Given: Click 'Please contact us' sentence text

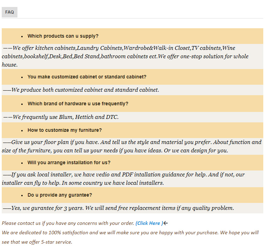Looking at the screenshot, I should coord(68,223).
